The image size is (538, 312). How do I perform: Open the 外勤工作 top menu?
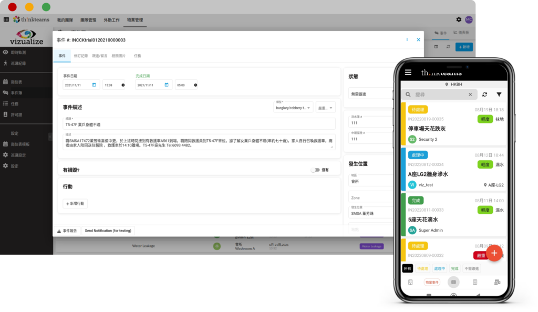pos(111,20)
